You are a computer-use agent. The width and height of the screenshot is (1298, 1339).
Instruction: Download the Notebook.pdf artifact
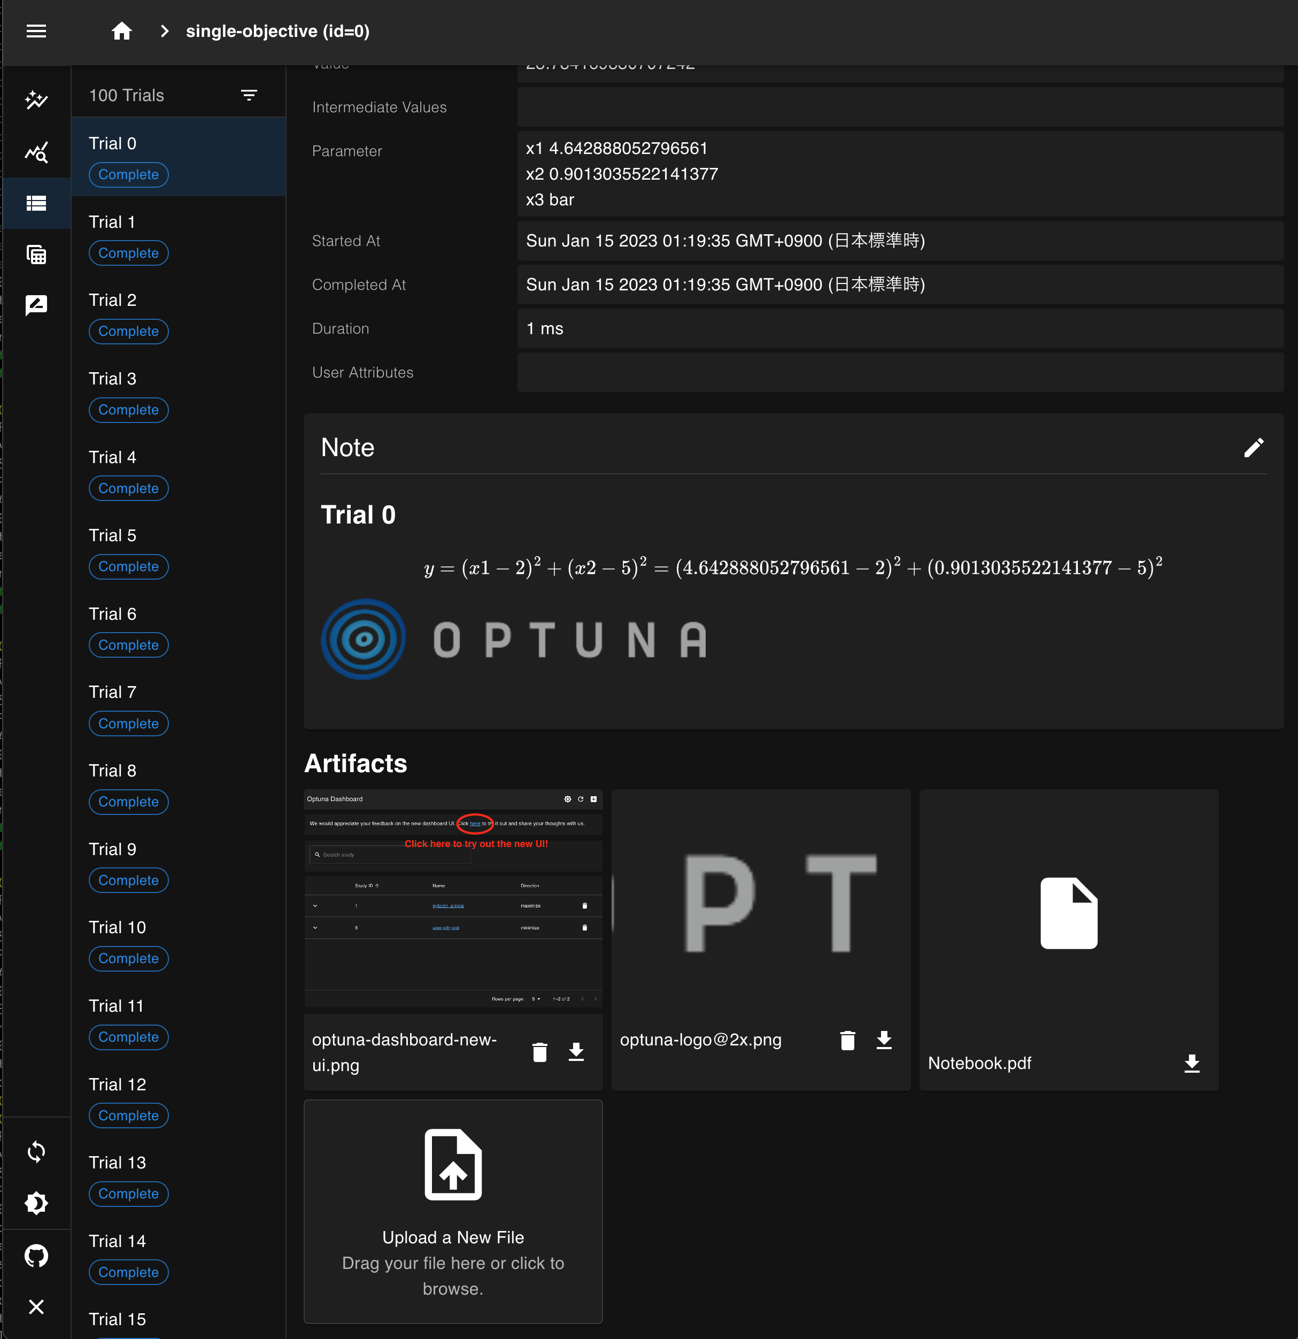click(x=1192, y=1063)
